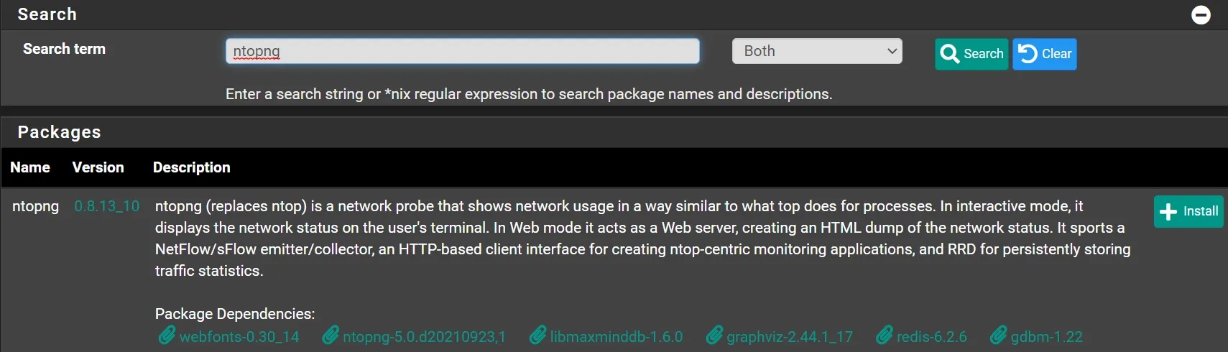Click the Description column header

[191, 167]
